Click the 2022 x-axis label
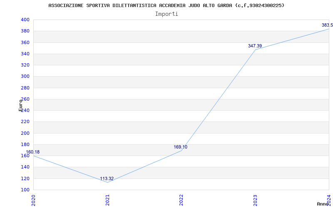The width and height of the screenshot is (333, 208). [181, 200]
